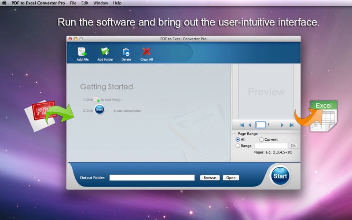This screenshot has height=220, width=352.
Task: Open the Help menu
Action: tap(117, 3)
